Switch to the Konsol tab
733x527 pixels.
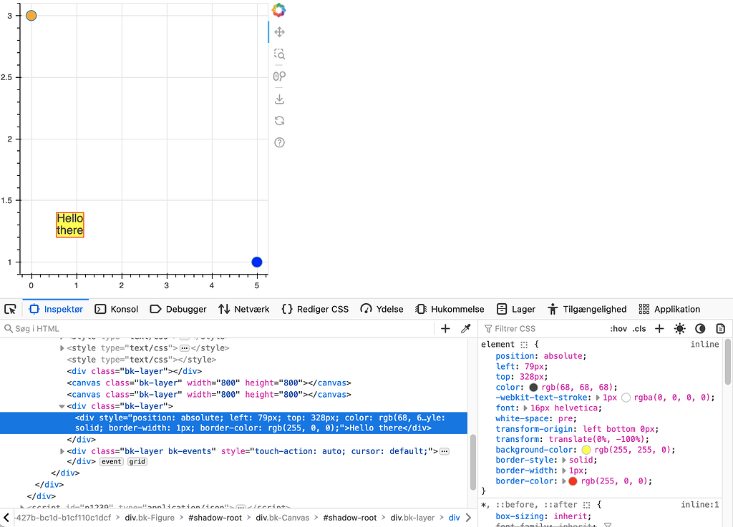coord(117,309)
